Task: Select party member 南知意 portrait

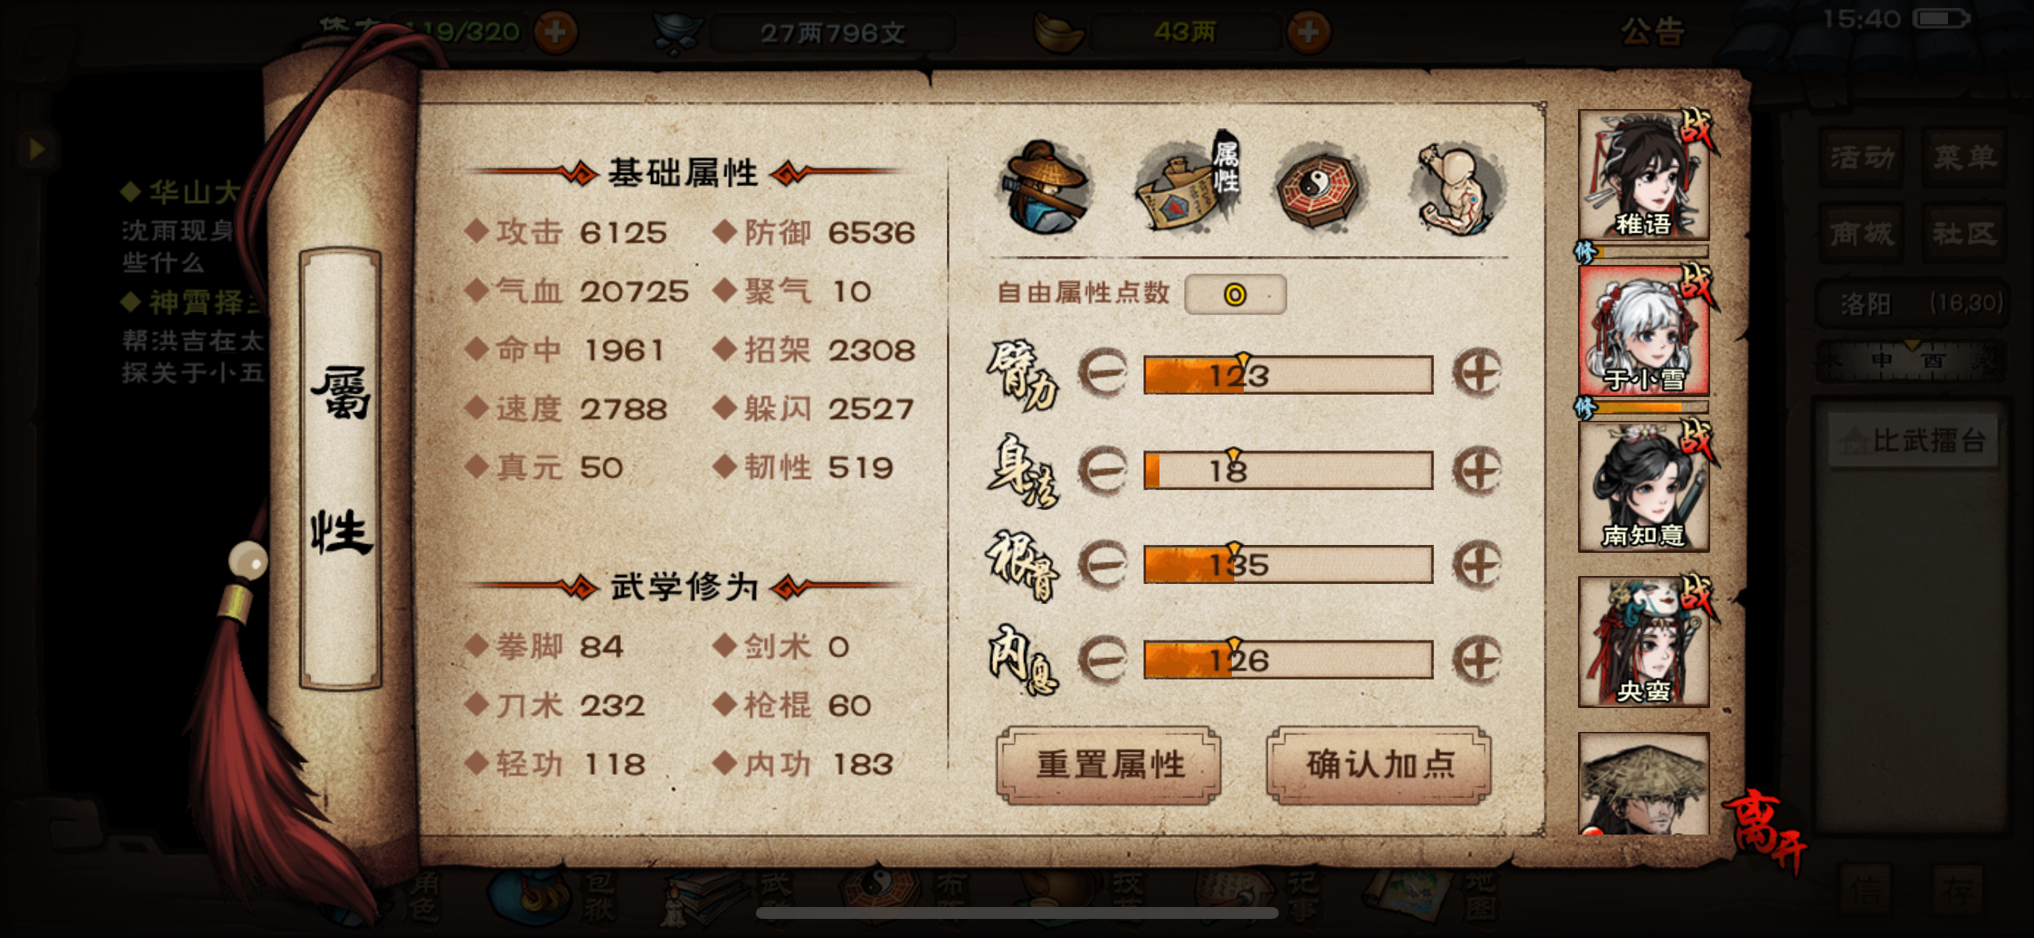Action: click(x=1644, y=487)
